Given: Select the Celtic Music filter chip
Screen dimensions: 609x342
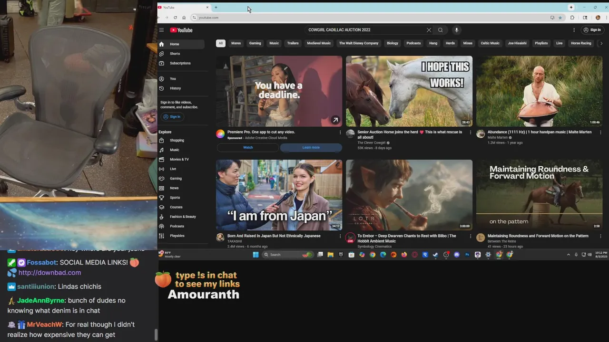Looking at the screenshot, I should (x=490, y=43).
